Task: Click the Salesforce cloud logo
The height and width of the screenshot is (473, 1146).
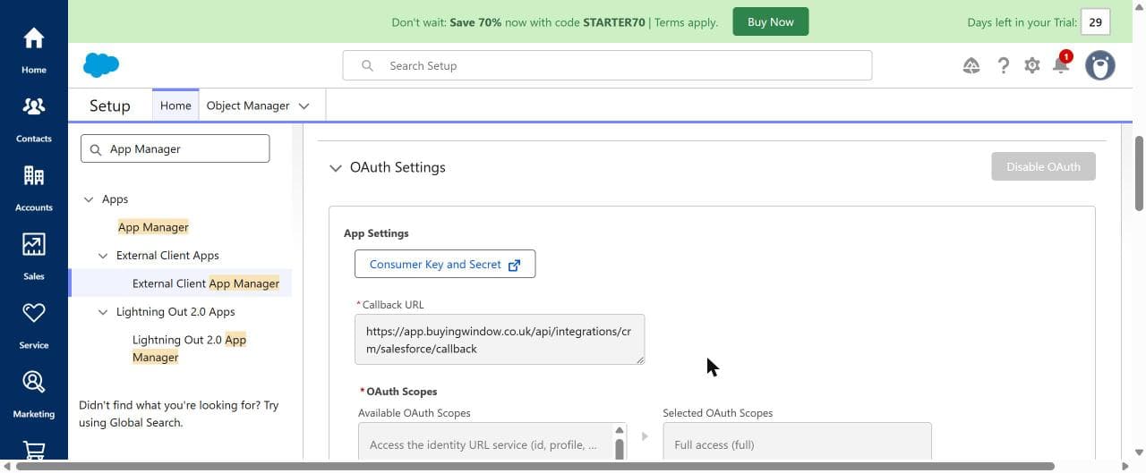Action: (x=101, y=65)
